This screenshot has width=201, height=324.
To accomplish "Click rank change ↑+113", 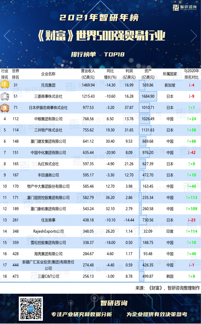I will coord(192,198).
